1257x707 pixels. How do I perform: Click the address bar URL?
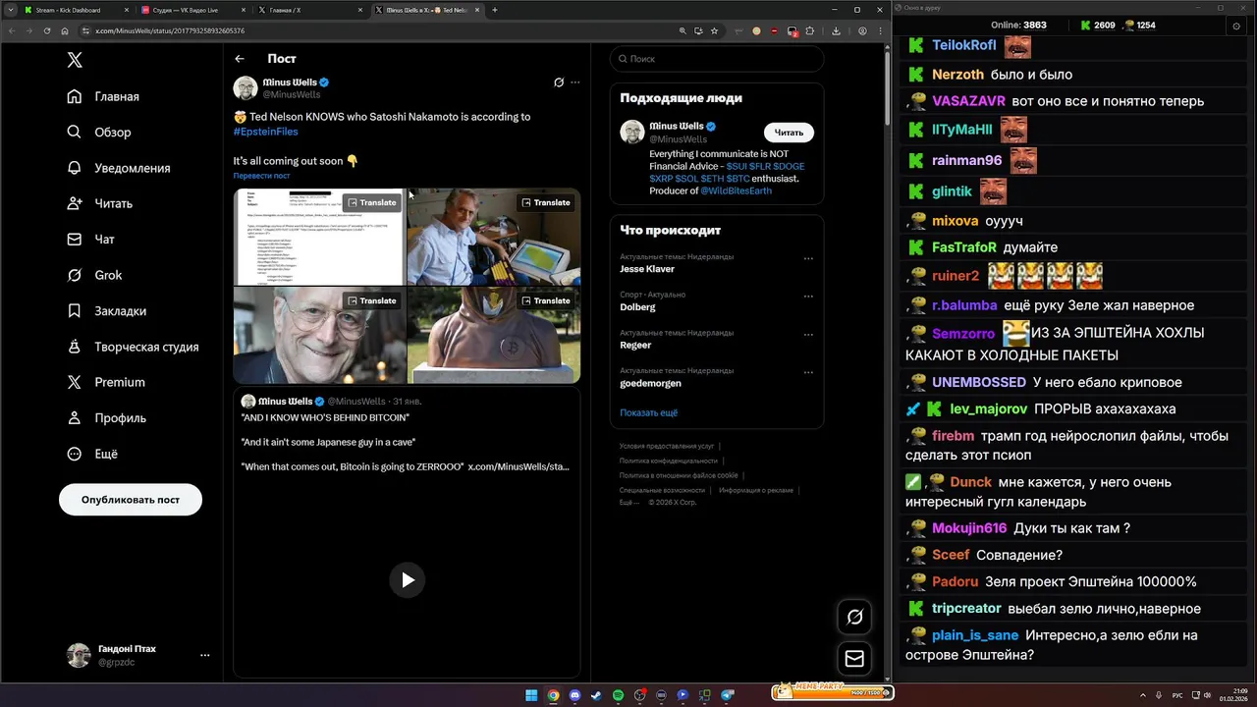170,30
